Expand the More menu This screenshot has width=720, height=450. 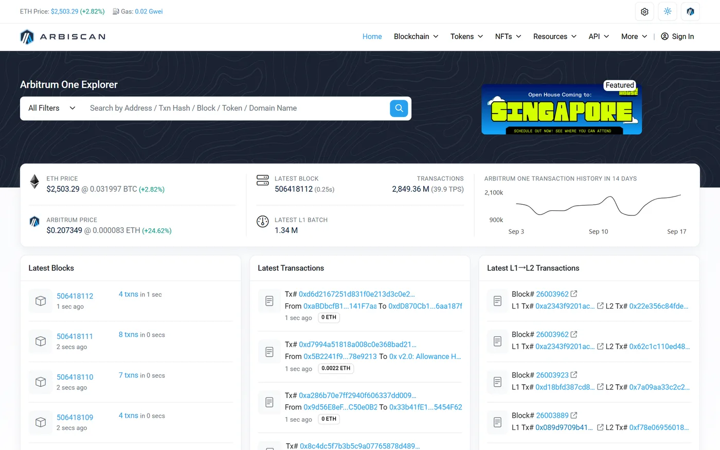(634, 37)
